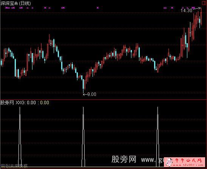Select the 9.00 low price label

coord(92,94)
